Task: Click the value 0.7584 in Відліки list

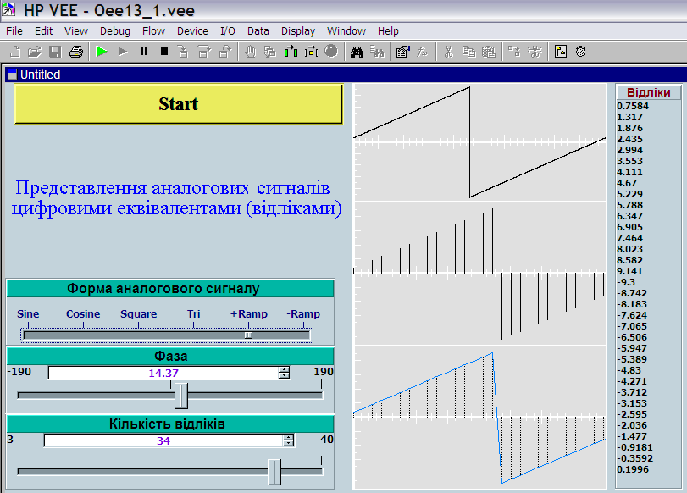Action: (633, 106)
